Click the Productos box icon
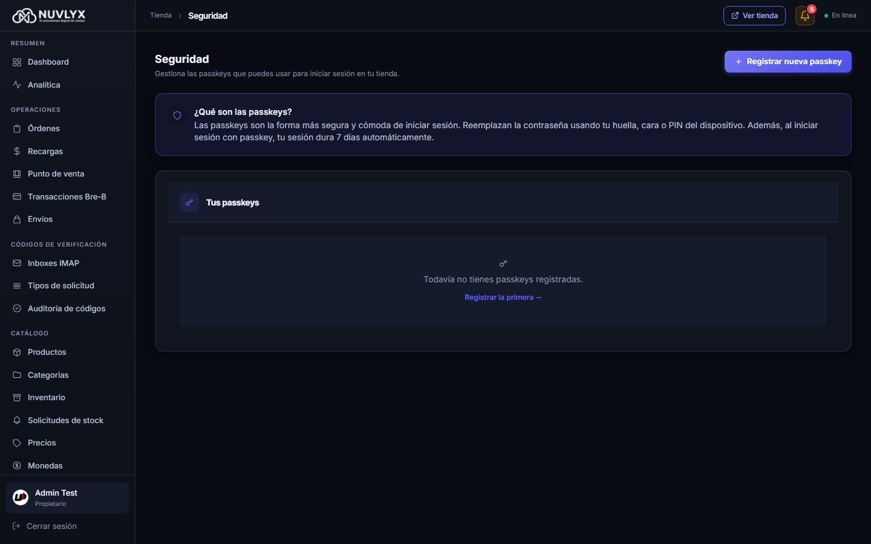Image resolution: width=871 pixels, height=544 pixels. coord(17,352)
